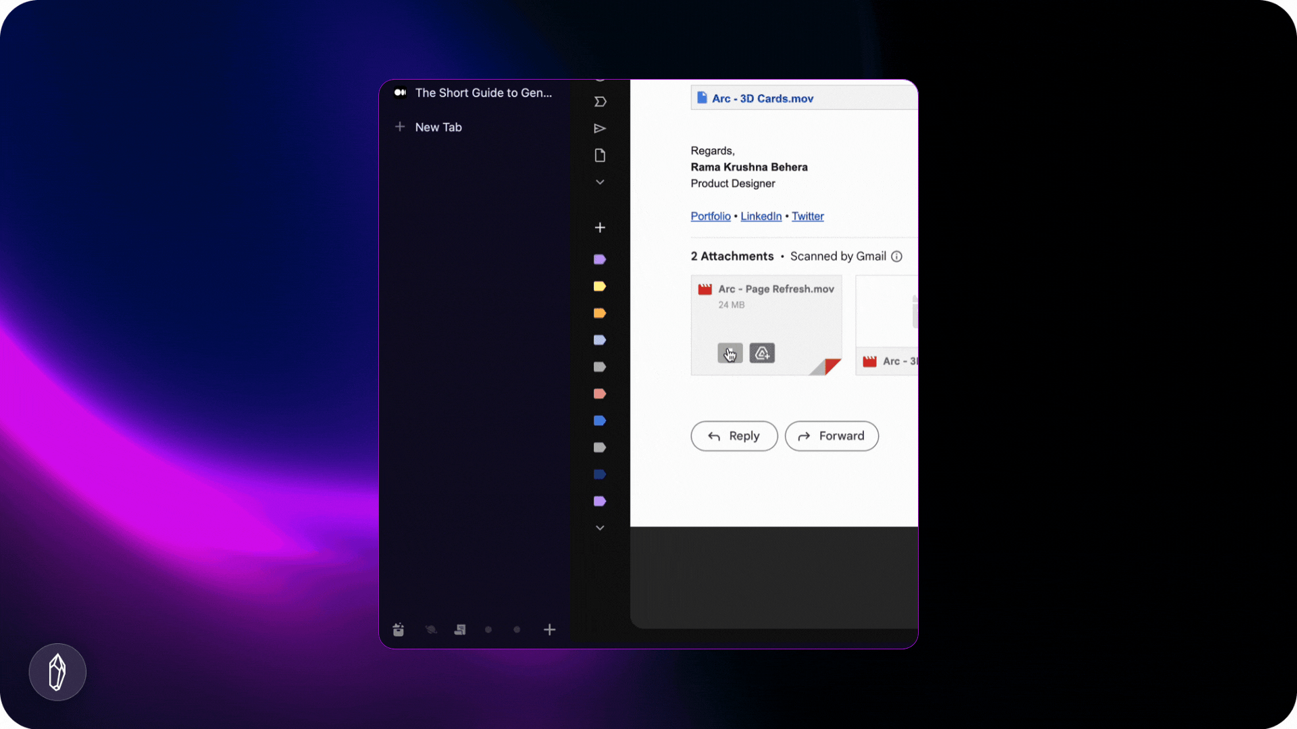Screen dimensions: 1297x729
Task: Open the Portfolio link in signature
Action: click(710, 216)
